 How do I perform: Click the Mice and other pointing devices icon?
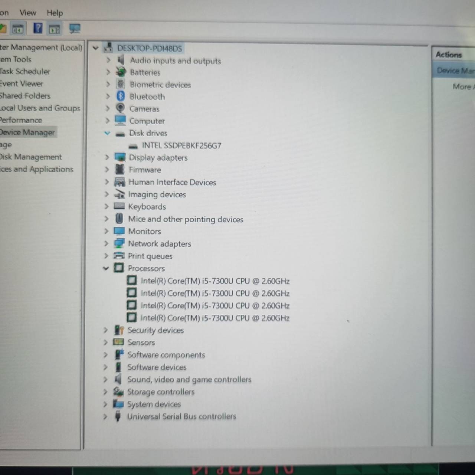[119, 219]
